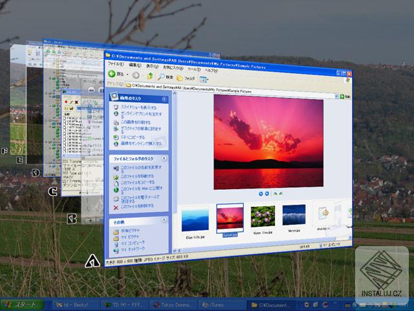Collapse the File and Folder Tasks chevron
Image resolution: width=414 pixels, height=311 pixels.
(x=164, y=158)
